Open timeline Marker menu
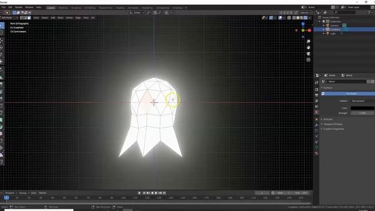The width and height of the screenshot is (375, 211). click(x=43, y=193)
